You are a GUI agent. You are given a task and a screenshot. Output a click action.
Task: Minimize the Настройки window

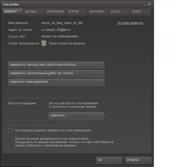point(145,5)
